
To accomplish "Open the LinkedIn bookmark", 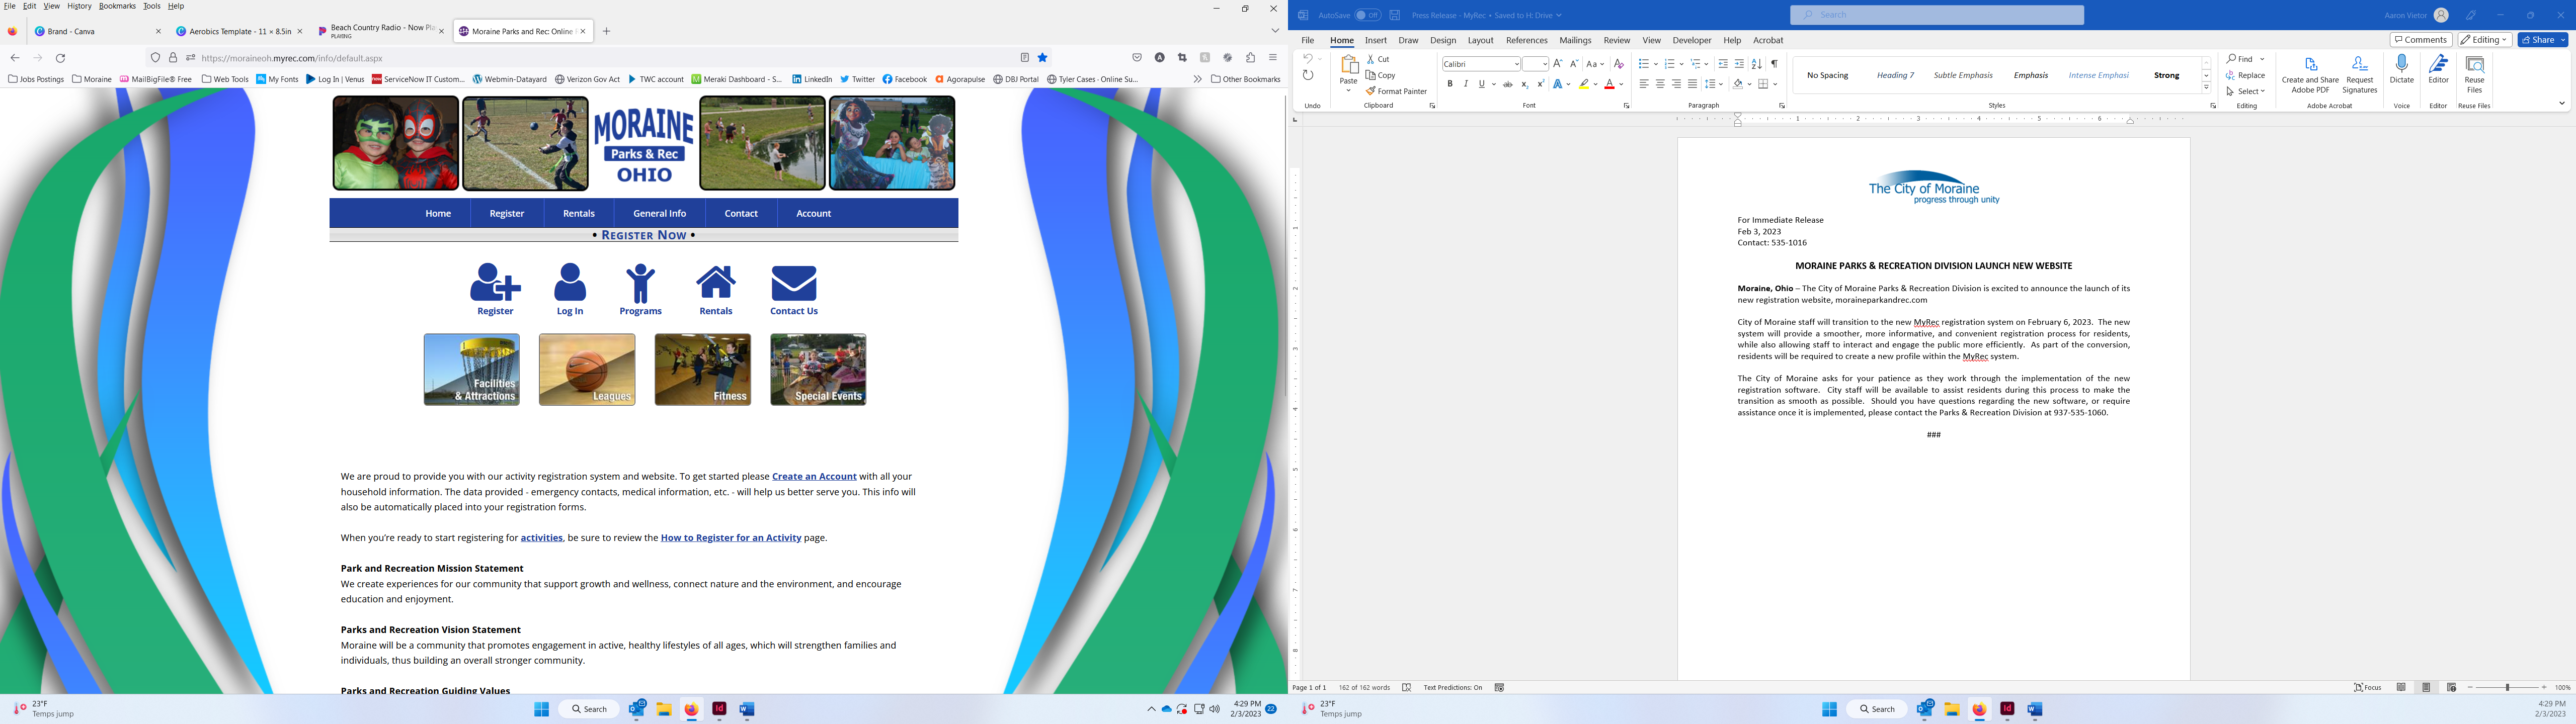I will coord(811,79).
